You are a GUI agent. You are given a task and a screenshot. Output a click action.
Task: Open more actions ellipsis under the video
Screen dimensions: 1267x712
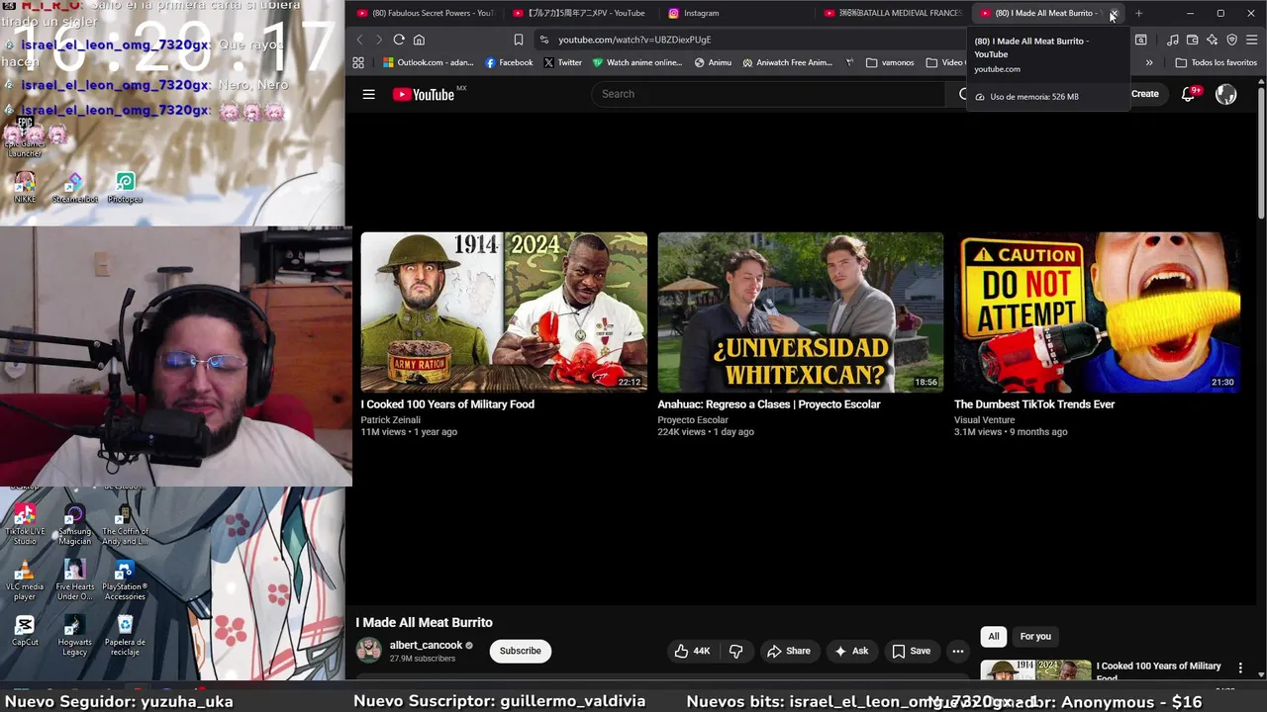coord(957,651)
